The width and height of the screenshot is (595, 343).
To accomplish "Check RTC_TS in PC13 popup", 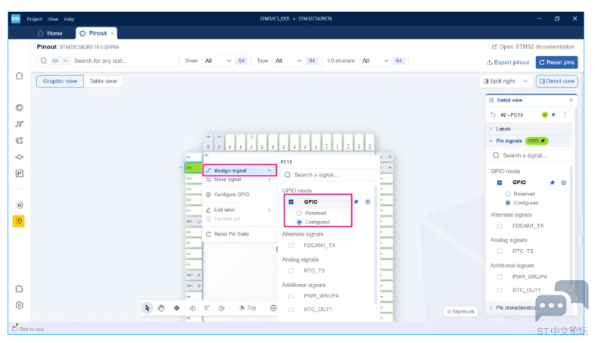I will (x=291, y=271).
